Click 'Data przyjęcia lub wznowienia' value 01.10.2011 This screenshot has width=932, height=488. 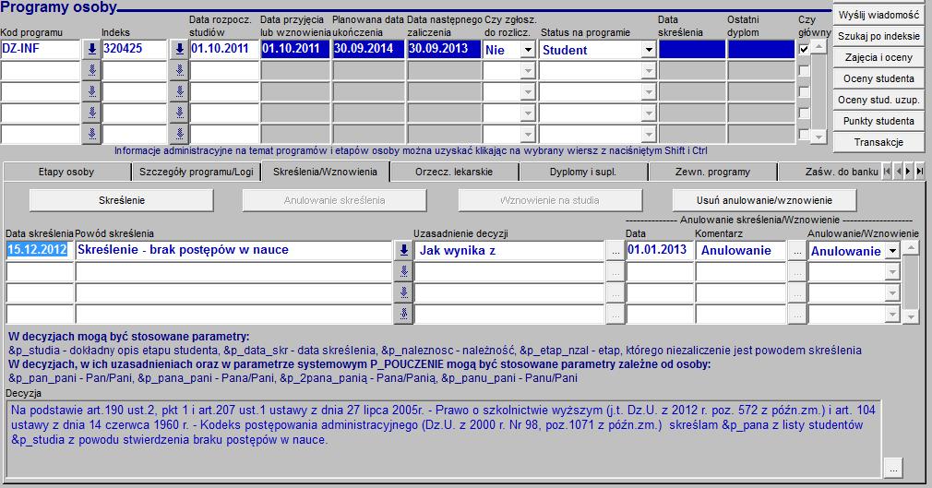tap(295, 49)
